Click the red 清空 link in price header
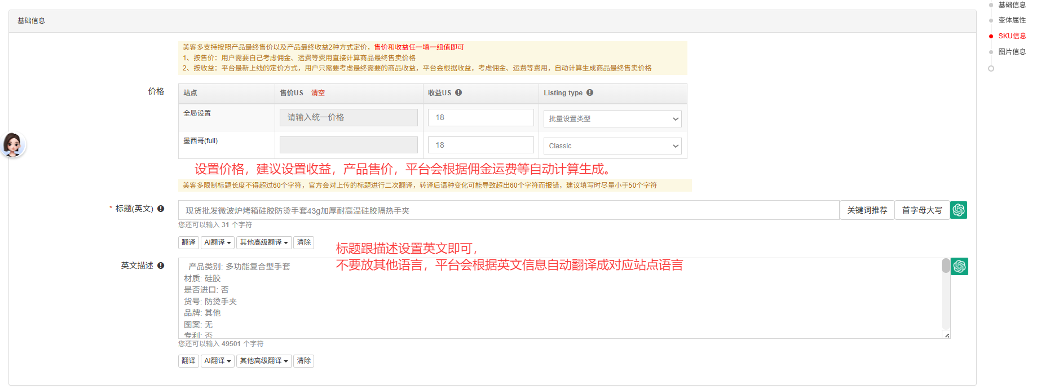The image size is (1063, 389). coord(318,93)
